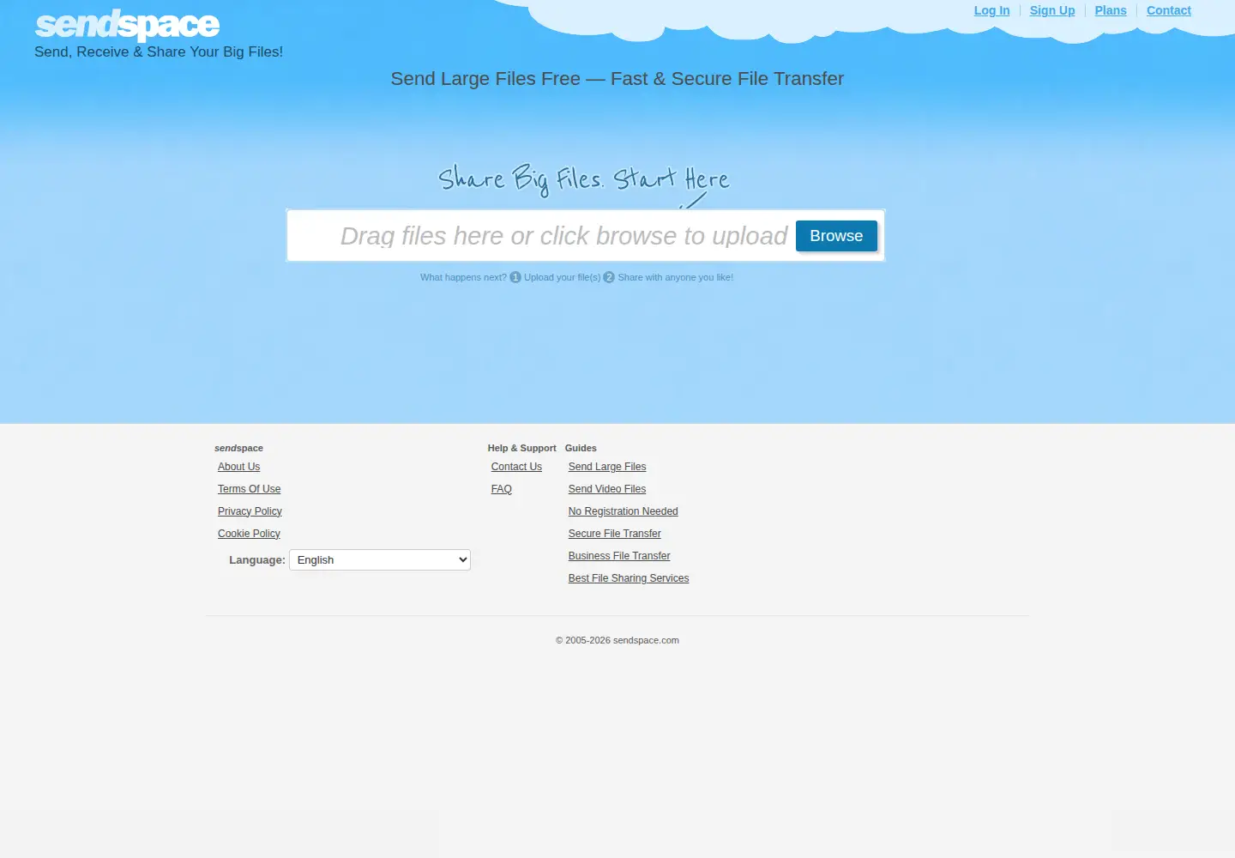Read the No Registration Needed guide
Image resolution: width=1235 pixels, height=858 pixels.
(x=624, y=511)
